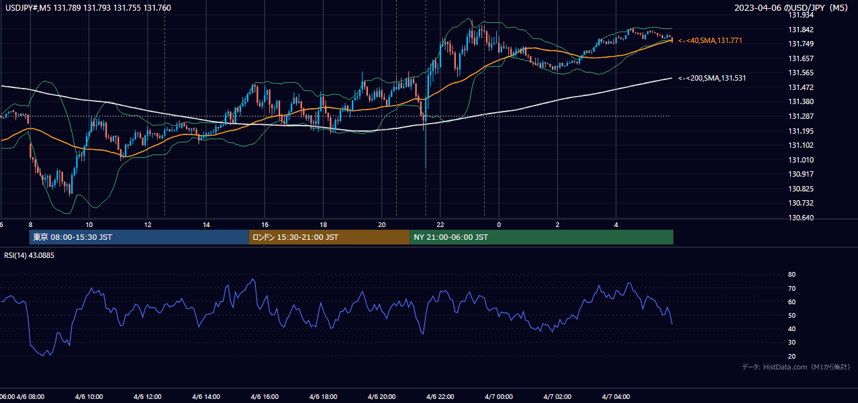Click the 4/7 00:00 bottom date label

[499, 397]
